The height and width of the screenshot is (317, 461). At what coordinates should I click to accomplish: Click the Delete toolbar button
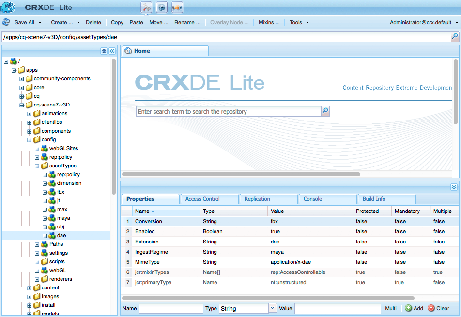pos(93,22)
